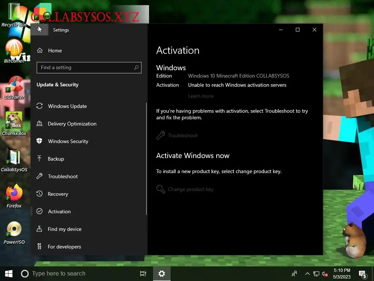Close the Settings window
This screenshot has width=374, height=281.
pyautogui.click(x=314, y=30)
